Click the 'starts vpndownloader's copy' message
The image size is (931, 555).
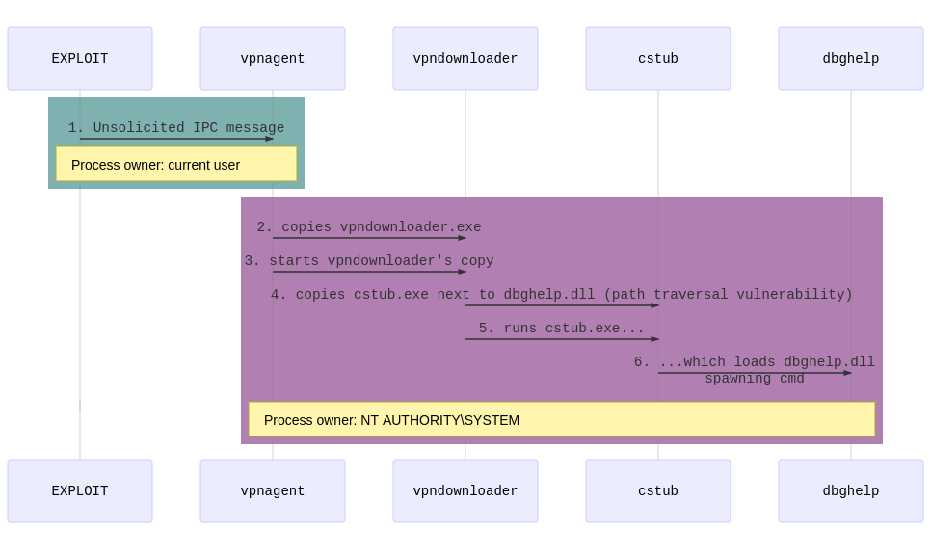369,261
